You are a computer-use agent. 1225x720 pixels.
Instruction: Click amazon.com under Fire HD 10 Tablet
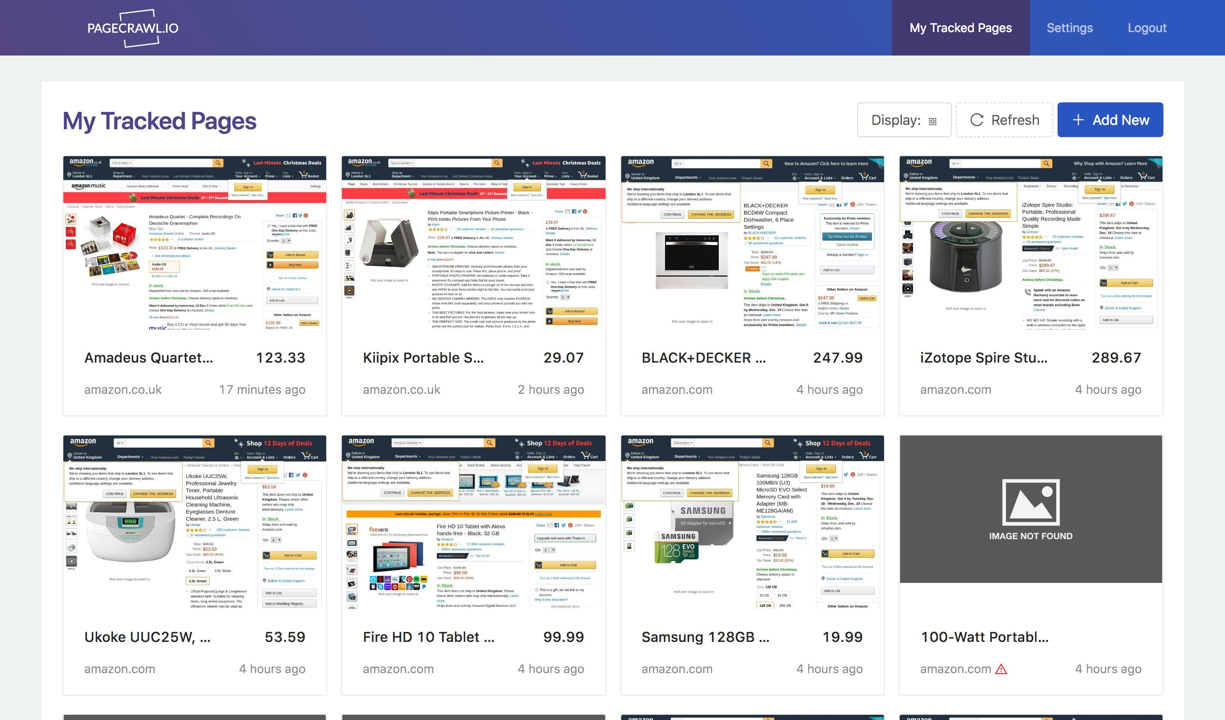coord(398,669)
